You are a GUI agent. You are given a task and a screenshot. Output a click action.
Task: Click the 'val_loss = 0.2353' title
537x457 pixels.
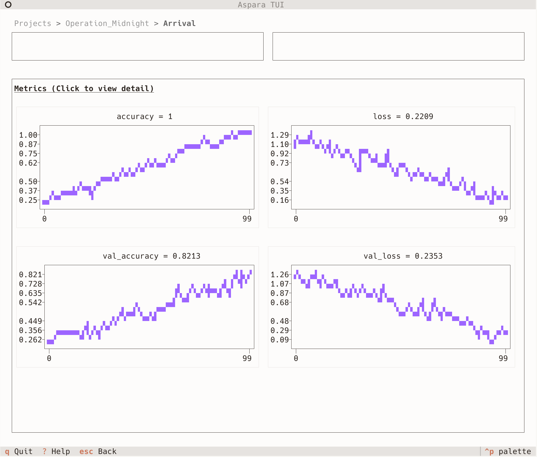pyautogui.click(x=403, y=256)
